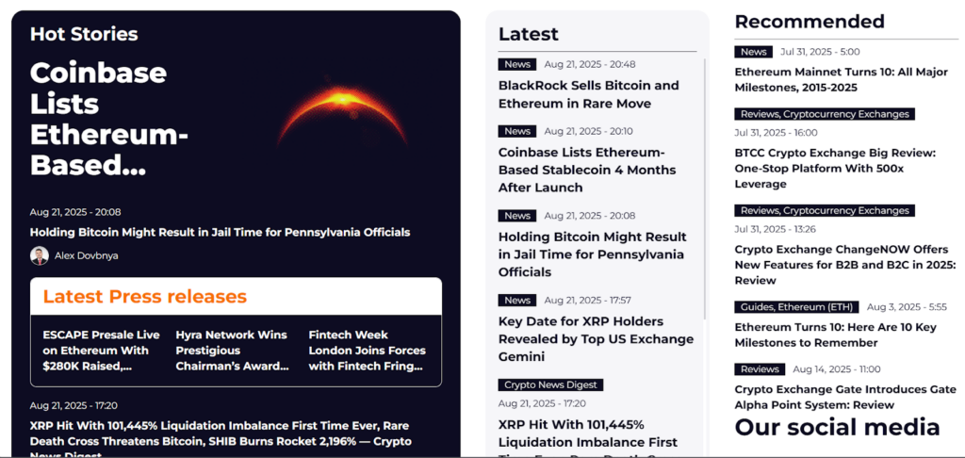This screenshot has width=965, height=458.
Task: Click the News tag dated Jul 31, 5:00
Action: point(753,52)
